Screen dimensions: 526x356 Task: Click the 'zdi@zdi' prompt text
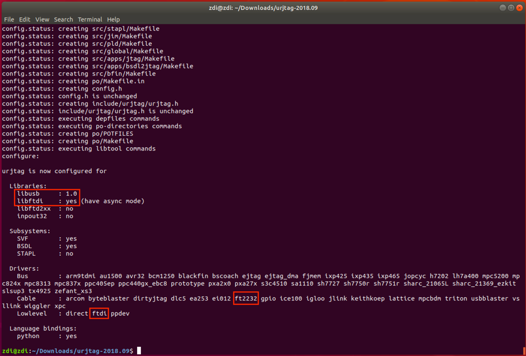(x=15, y=351)
